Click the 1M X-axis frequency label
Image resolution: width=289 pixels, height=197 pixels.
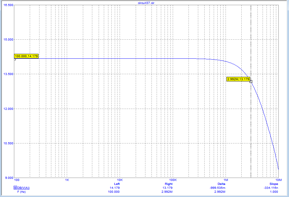click(x=226, y=180)
